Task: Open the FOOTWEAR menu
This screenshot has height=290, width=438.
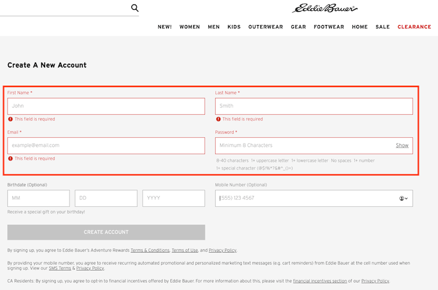Action: click(x=328, y=27)
